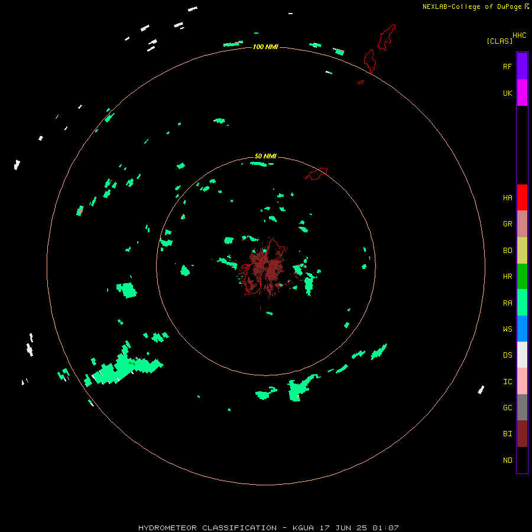This screenshot has width=532, height=532.
Task: Click the [CLAS] legend header
Action: pos(499,41)
